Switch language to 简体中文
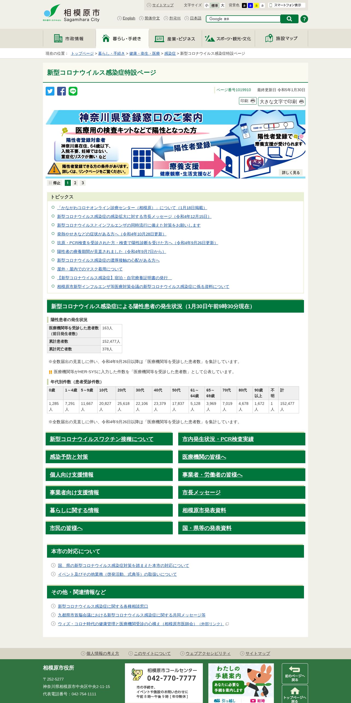 pos(152,18)
